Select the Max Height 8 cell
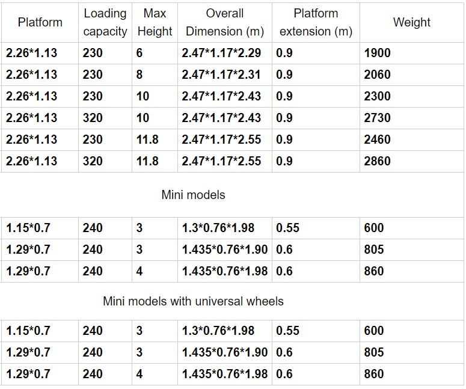The height and width of the screenshot is (389, 466). coord(155,75)
